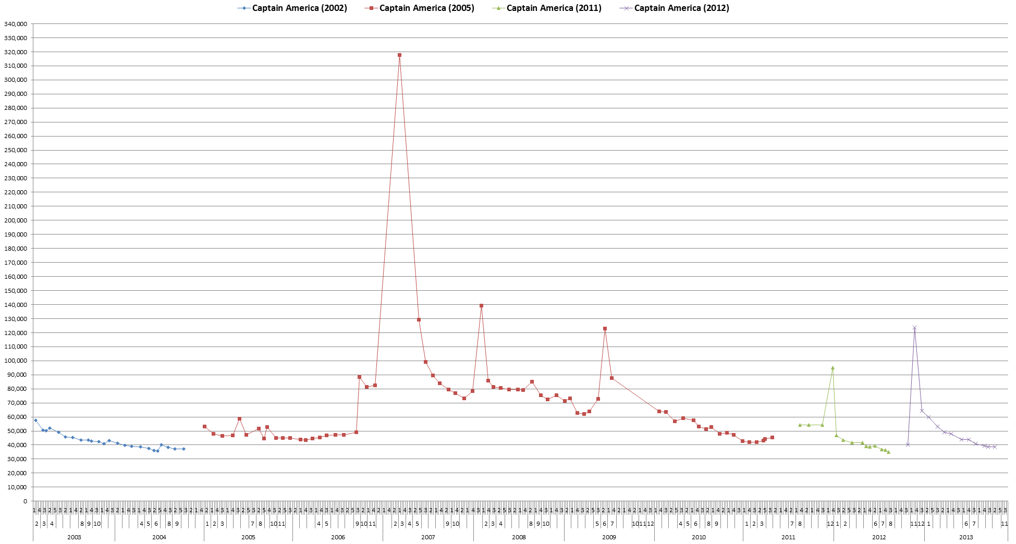Click the 30,000 y-axis label
This screenshot has height=544, width=1016.
click(x=17, y=459)
